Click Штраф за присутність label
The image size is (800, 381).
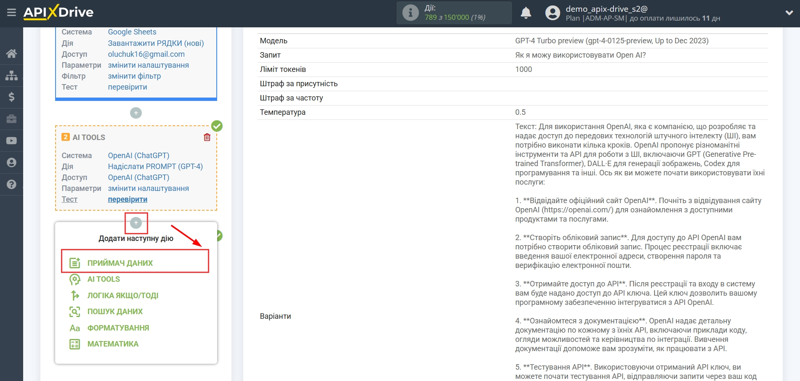click(299, 84)
